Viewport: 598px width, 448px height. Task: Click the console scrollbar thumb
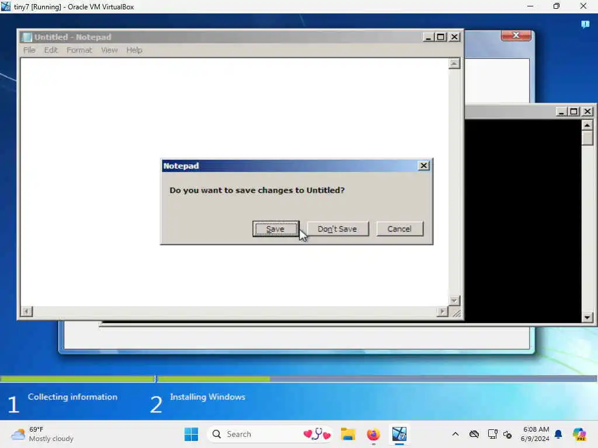(587, 138)
